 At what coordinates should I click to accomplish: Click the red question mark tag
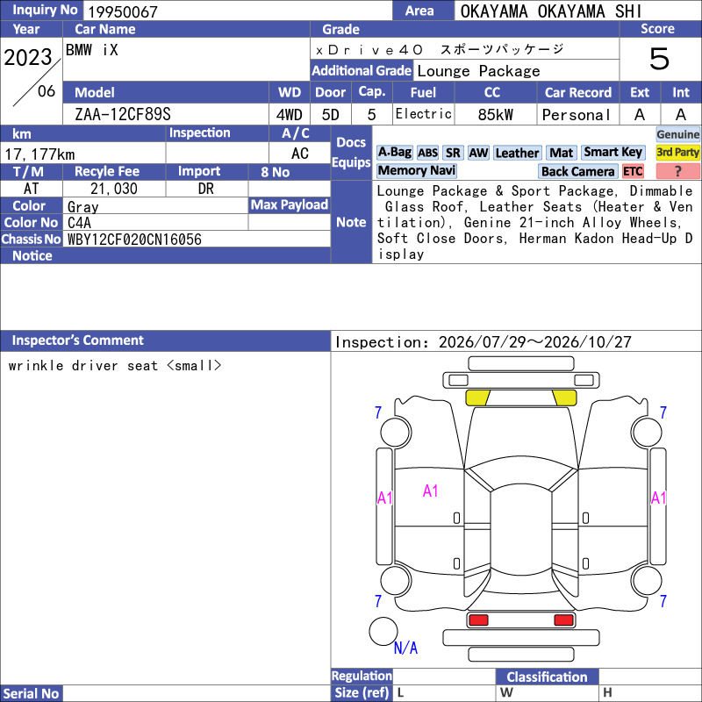coord(677,171)
